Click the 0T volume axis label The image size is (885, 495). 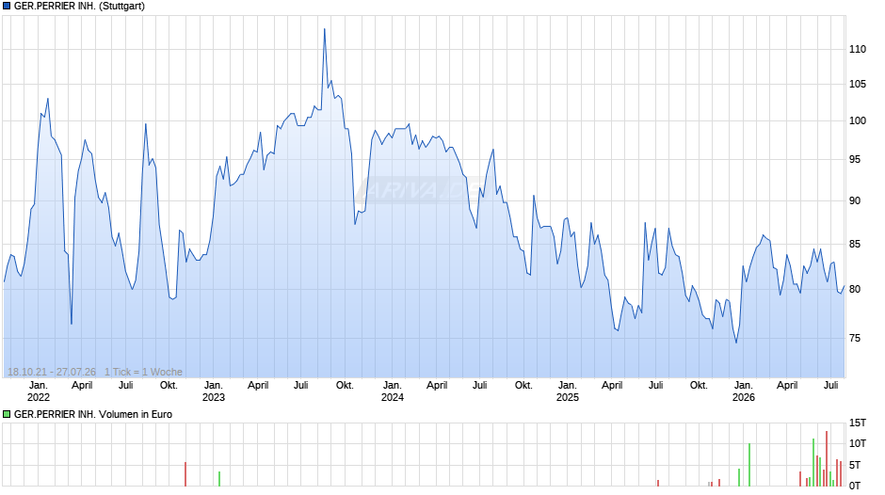tap(855, 486)
